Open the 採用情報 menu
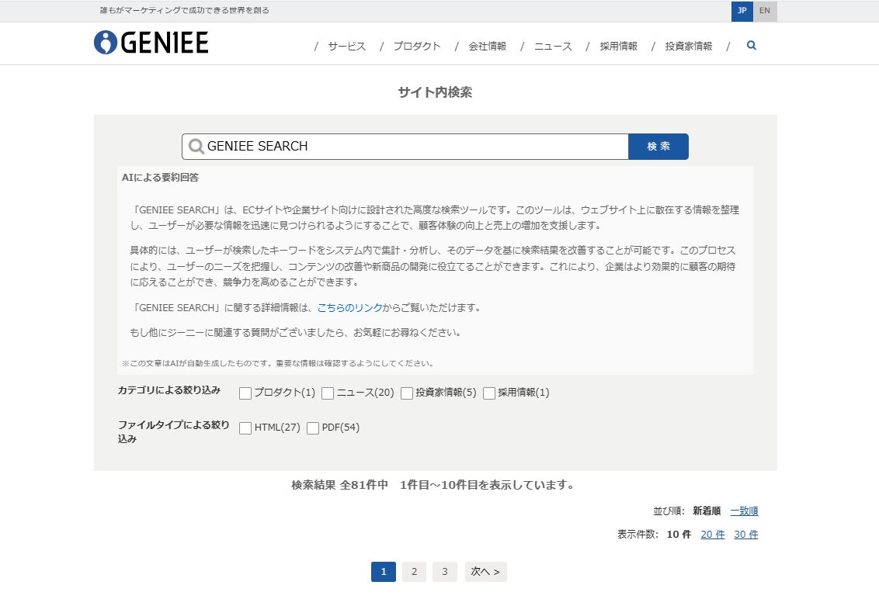 click(618, 46)
